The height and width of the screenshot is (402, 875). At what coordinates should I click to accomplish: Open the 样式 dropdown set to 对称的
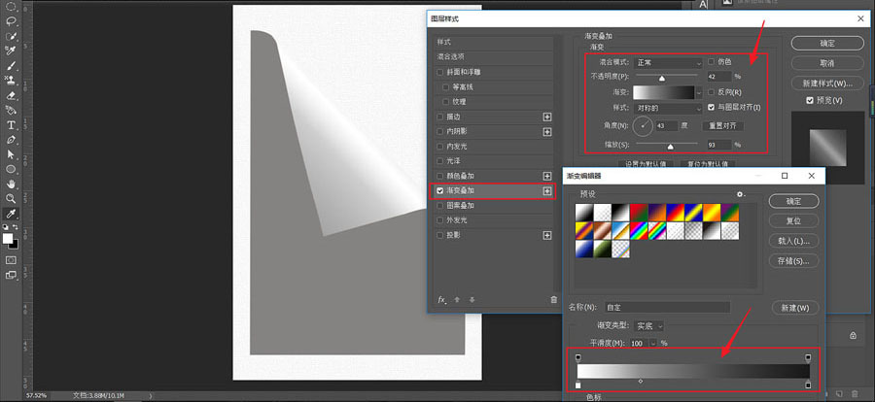668,108
